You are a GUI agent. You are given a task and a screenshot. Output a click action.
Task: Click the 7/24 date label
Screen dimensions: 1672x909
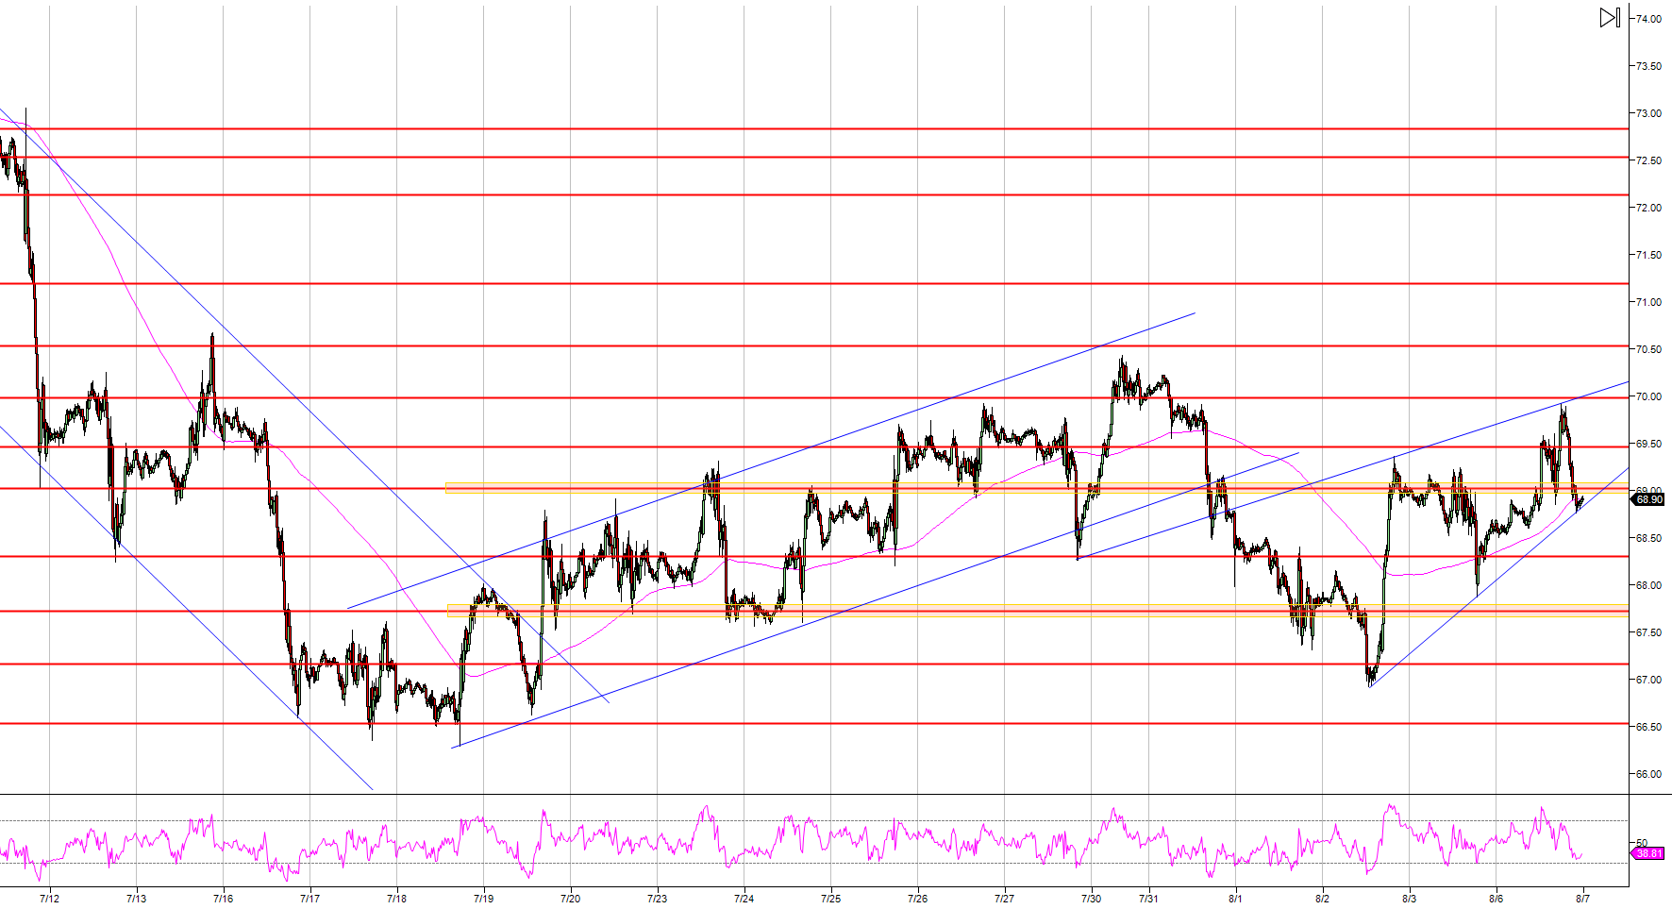(744, 899)
